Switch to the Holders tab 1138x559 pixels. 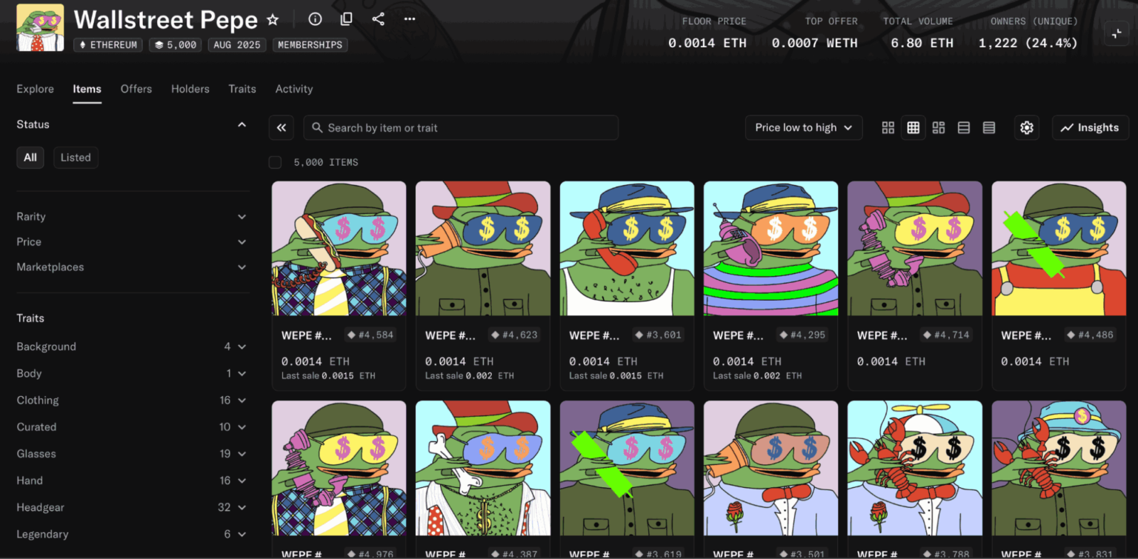pyautogui.click(x=190, y=89)
